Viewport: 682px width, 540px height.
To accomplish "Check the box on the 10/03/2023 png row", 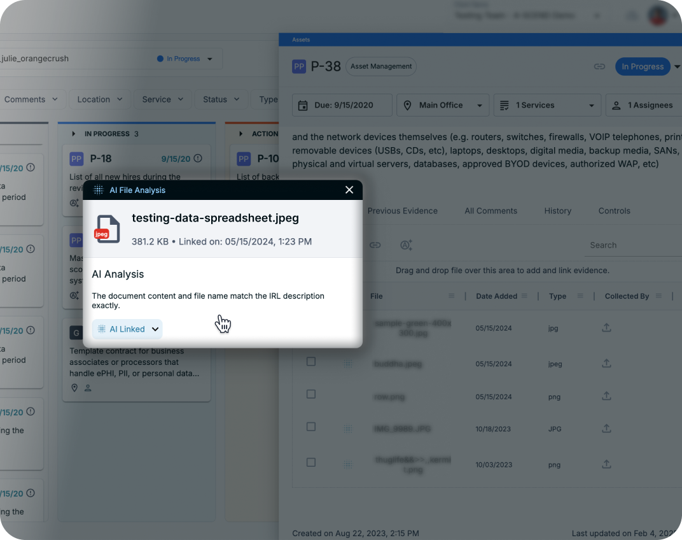I will coord(311,462).
